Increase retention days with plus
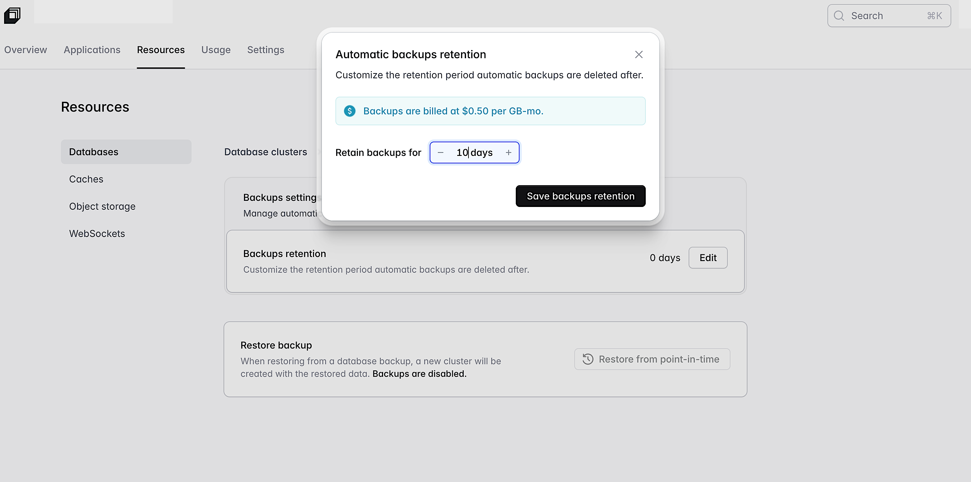This screenshot has height=482, width=971. tap(509, 152)
